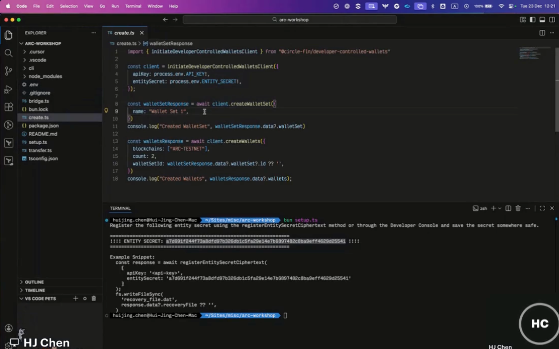This screenshot has height=349, width=559.
Task: Open the Source Control view
Action: coord(8,71)
